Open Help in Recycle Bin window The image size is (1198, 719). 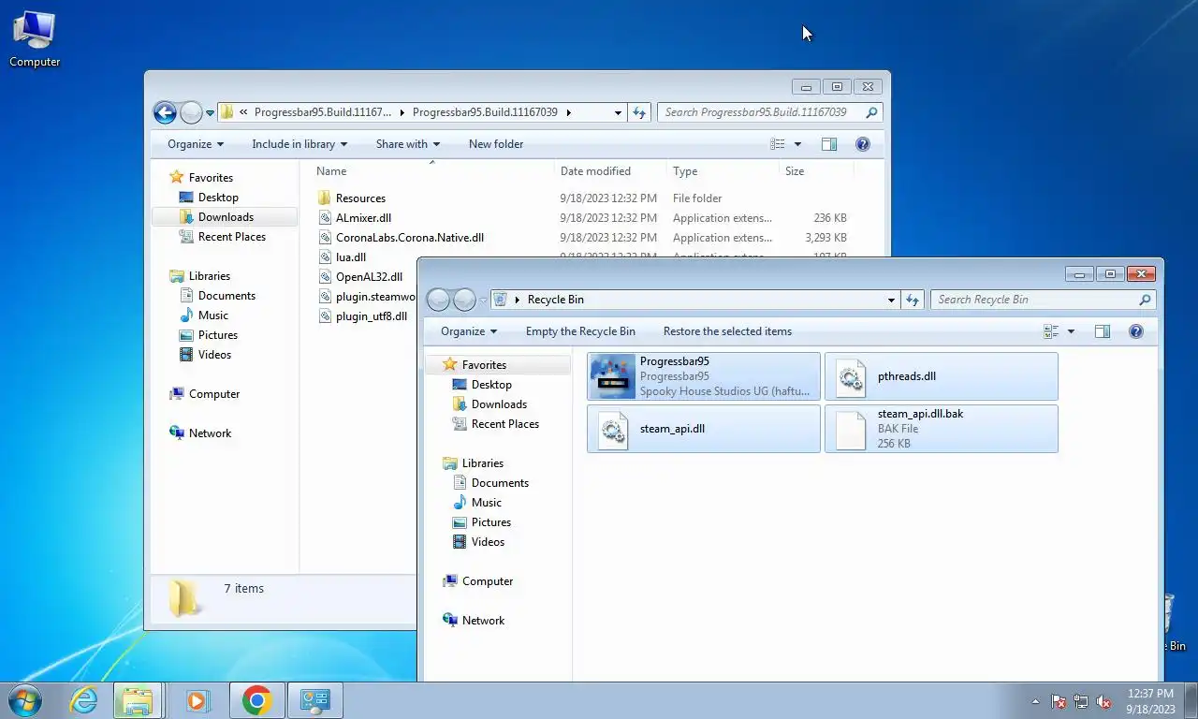[x=1136, y=331]
